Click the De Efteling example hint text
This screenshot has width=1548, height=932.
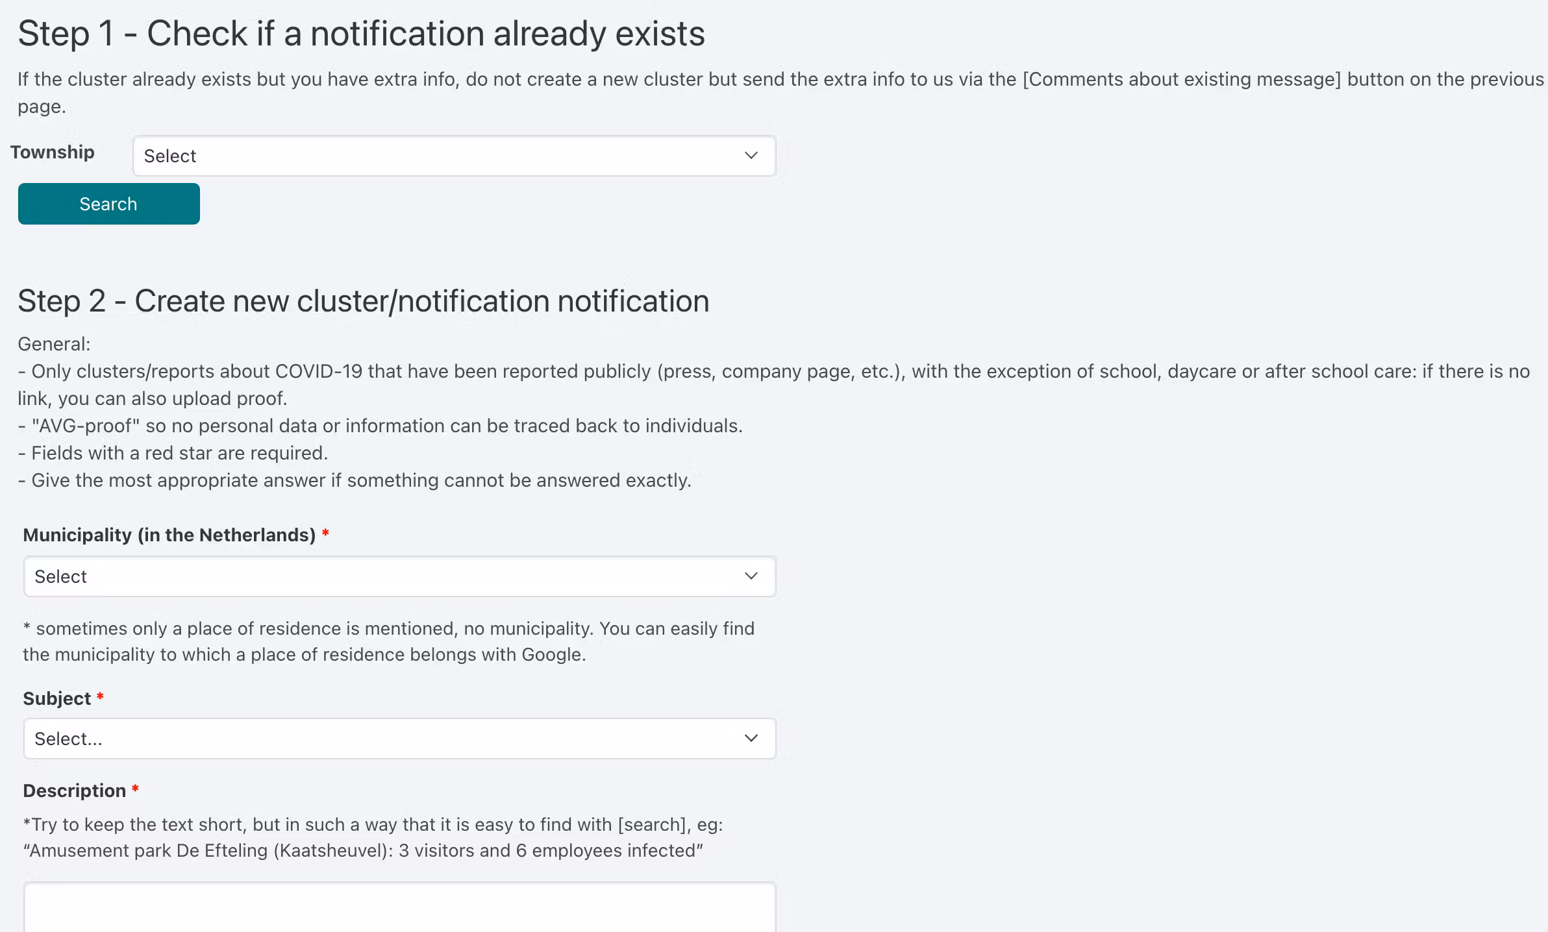click(x=364, y=850)
